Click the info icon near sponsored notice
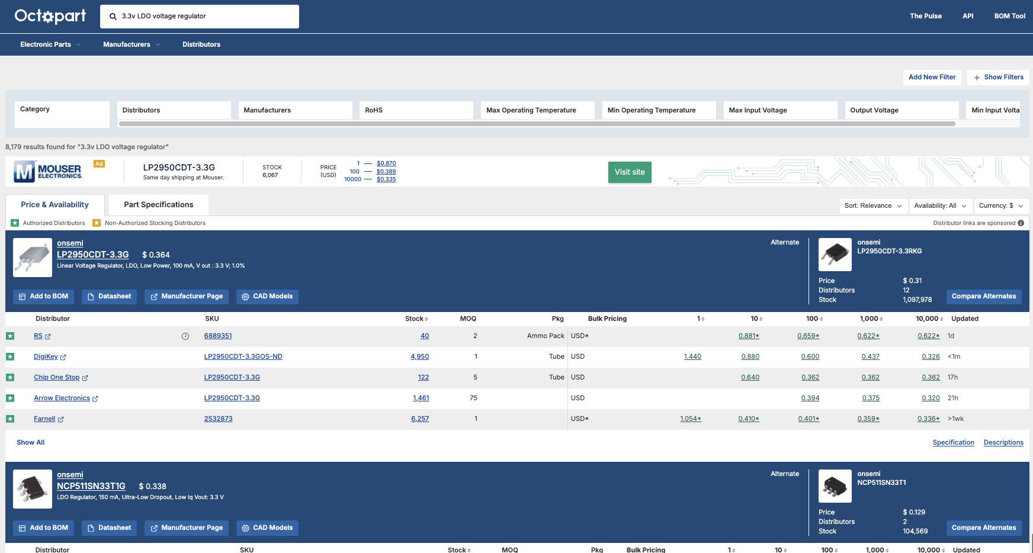The width and height of the screenshot is (1033, 553). (x=1021, y=223)
